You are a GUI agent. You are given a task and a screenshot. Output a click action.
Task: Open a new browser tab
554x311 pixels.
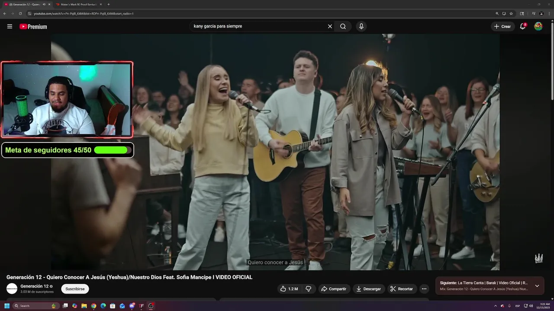click(108, 4)
